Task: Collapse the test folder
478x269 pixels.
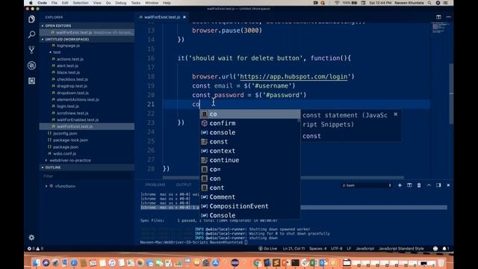Action: (57, 52)
